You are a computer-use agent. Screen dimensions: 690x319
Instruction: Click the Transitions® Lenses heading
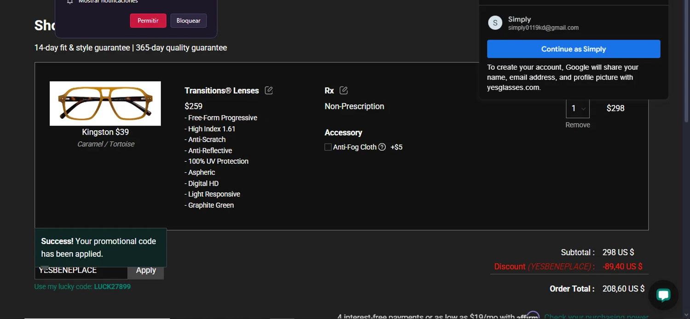coord(222,91)
